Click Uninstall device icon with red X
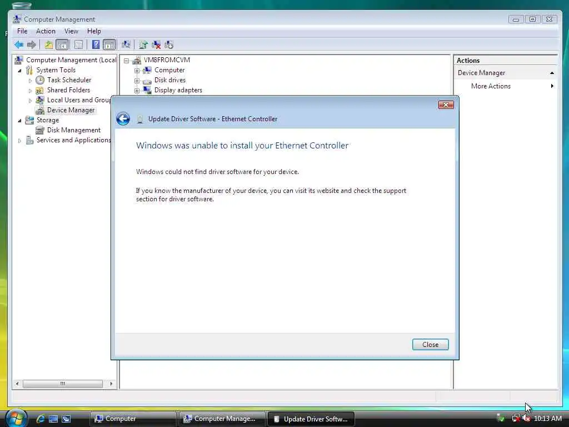This screenshot has width=569, height=427. coord(156,44)
